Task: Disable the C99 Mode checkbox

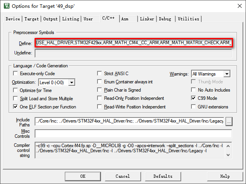Action: coord(193,98)
